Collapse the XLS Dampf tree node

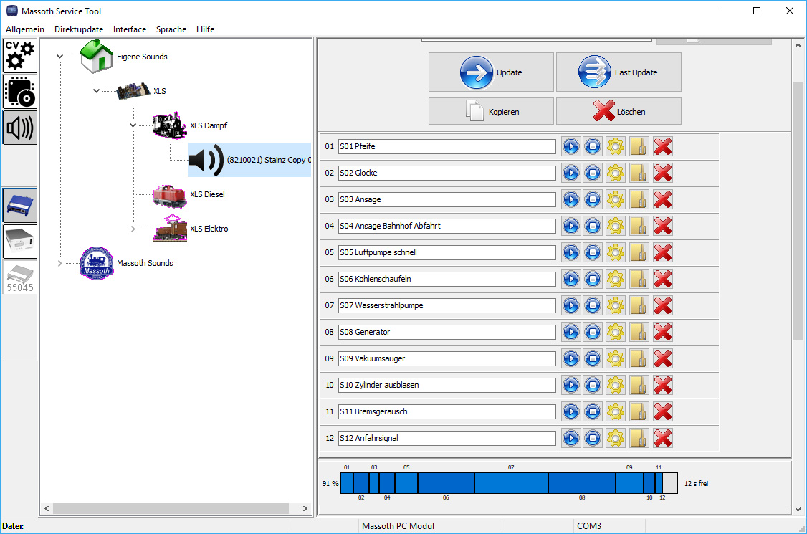tap(133, 125)
